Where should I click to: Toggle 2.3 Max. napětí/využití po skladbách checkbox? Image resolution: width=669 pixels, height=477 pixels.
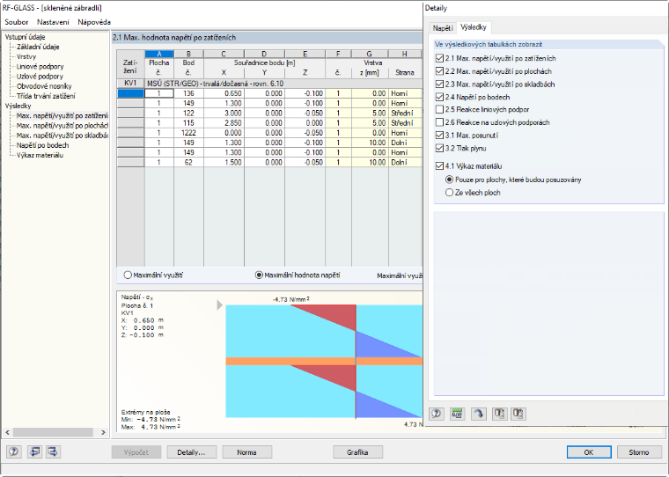pyautogui.click(x=439, y=84)
